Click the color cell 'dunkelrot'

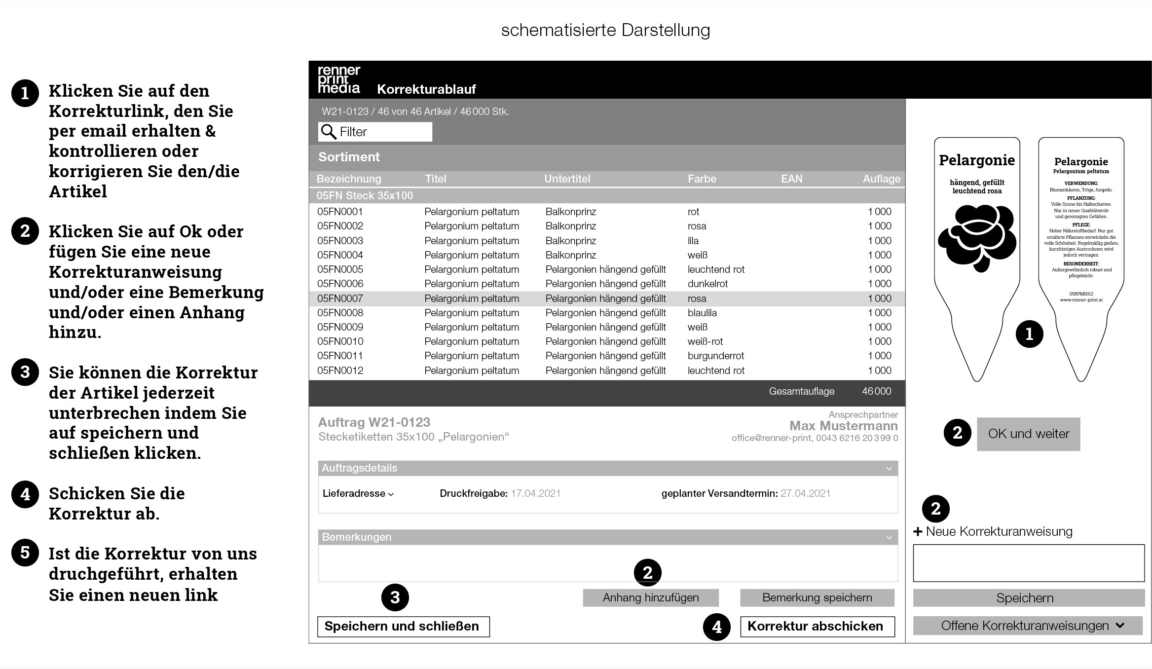click(707, 284)
